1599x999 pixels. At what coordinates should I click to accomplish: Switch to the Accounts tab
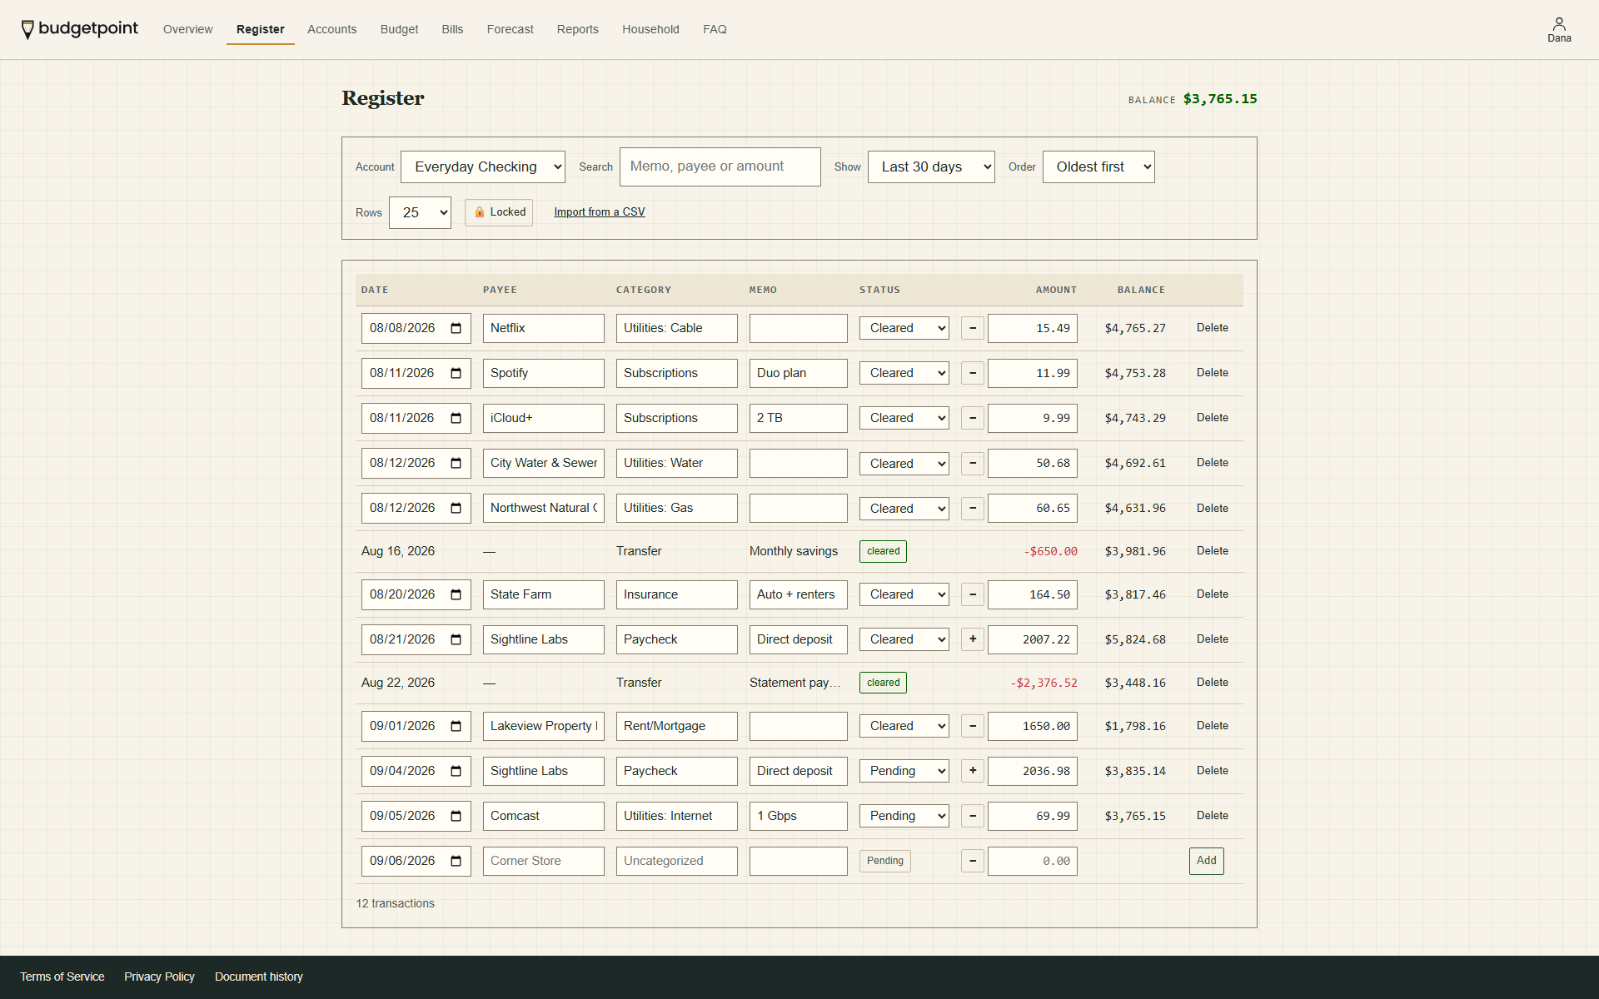tap(331, 29)
